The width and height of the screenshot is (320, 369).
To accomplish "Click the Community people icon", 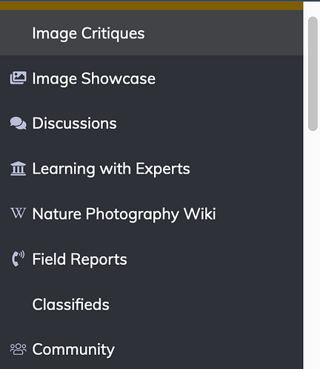I will coord(18,349).
